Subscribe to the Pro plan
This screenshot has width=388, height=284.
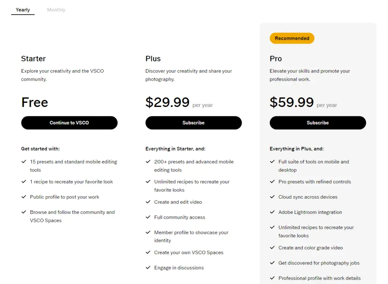pyautogui.click(x=318, y=123)
